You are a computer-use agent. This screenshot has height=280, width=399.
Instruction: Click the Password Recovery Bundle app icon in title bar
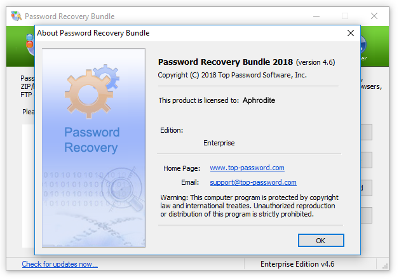click(15, 16)
